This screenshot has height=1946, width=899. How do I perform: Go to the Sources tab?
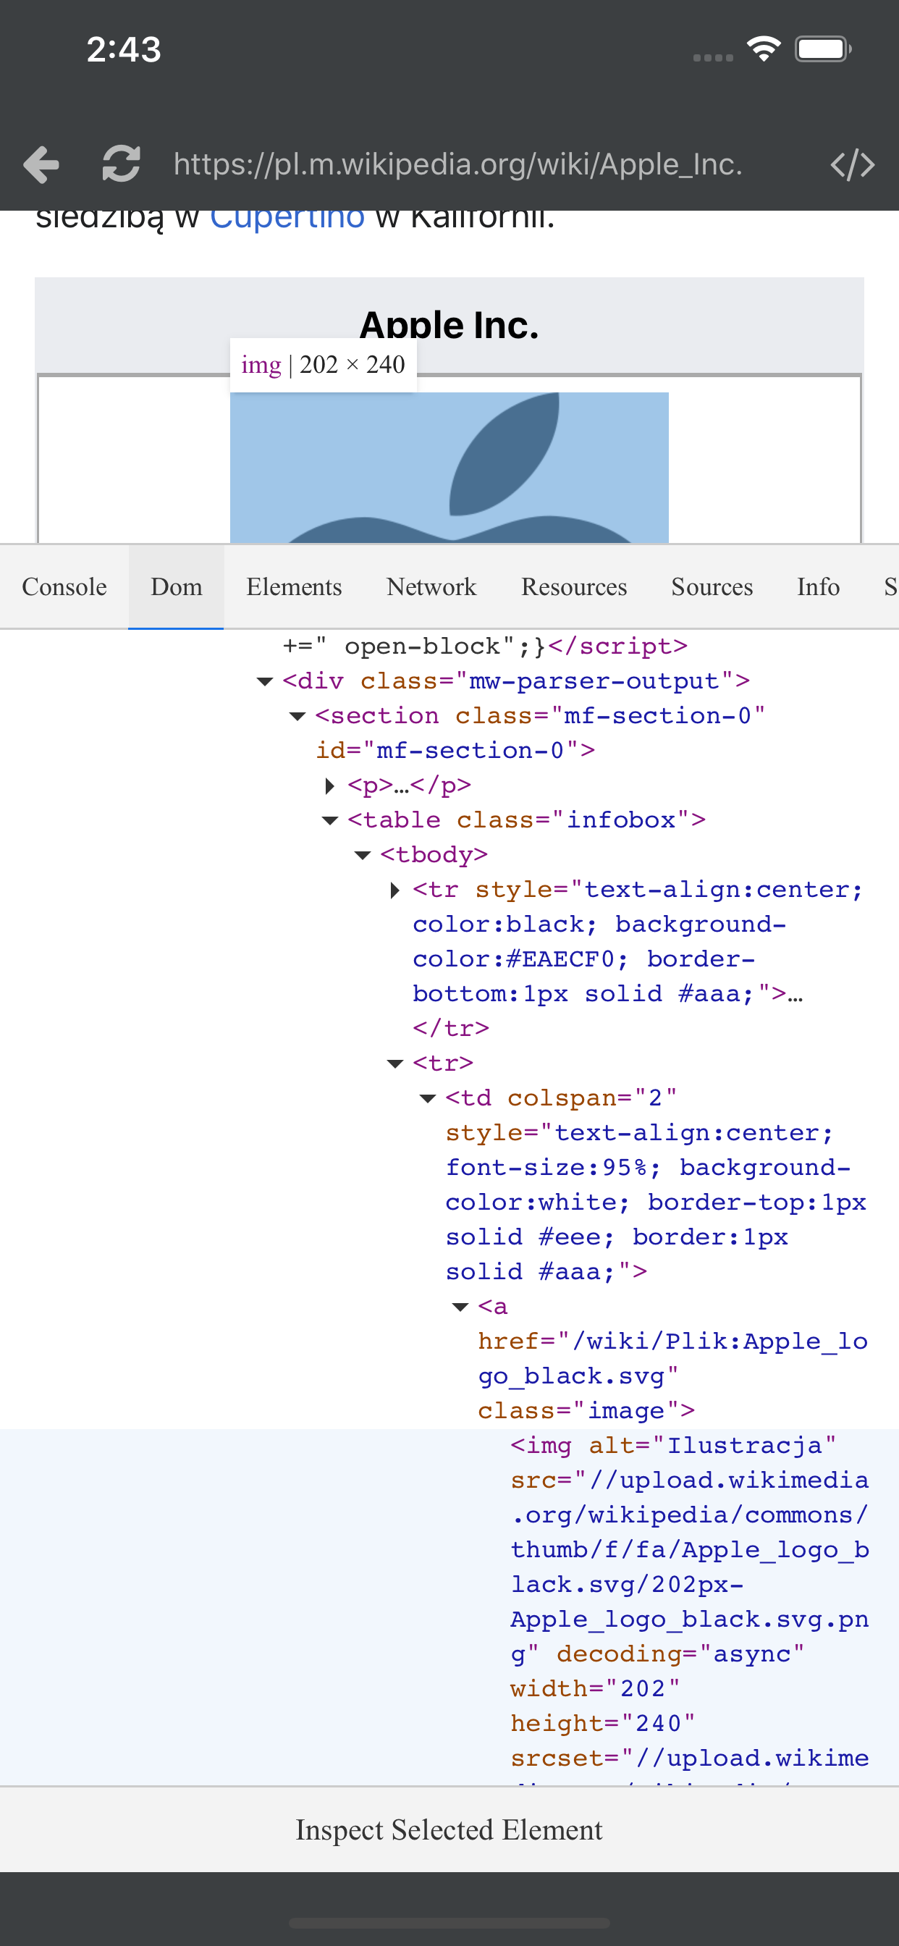[x=712, y=587]
